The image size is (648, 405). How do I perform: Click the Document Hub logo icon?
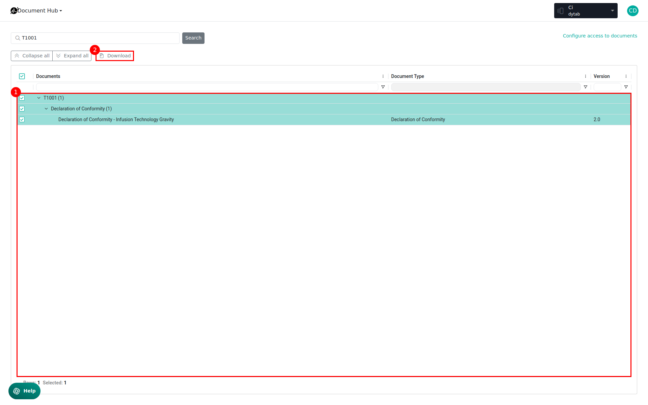pyautogui.click(x=14, y=11)
